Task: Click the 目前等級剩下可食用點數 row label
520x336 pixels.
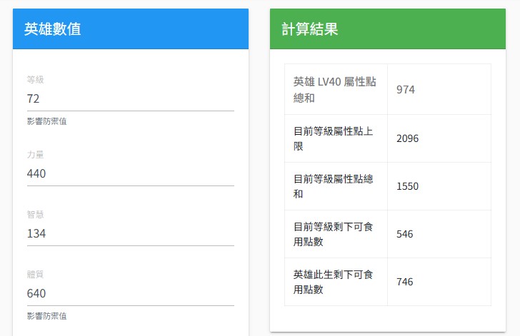Action: (334, 234)
